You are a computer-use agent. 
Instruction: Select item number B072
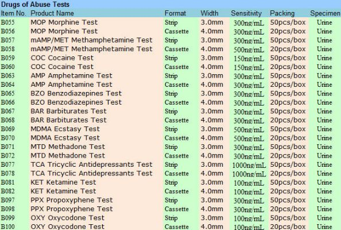pos(7,155)
